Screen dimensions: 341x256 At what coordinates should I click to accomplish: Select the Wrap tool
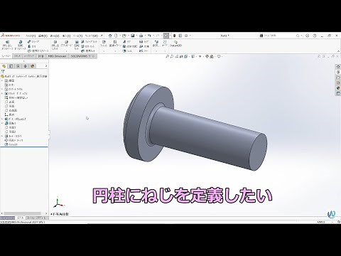[x=144, y=42]
